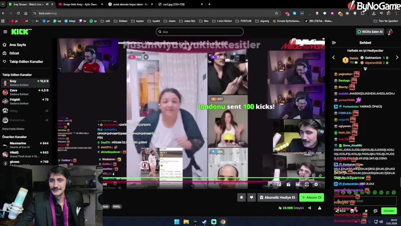This screenshot has height=226, width=401.
Task: Reload the kick.com page
Action: (18, 13)
